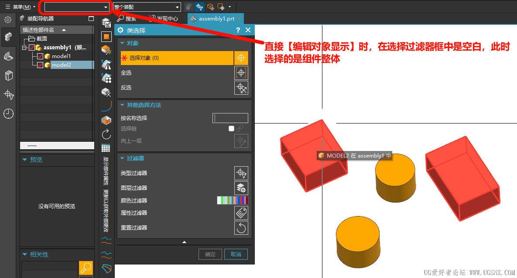Select the 截面 folder node
This screenshot has height=278, width=517.
pos(41,38)
